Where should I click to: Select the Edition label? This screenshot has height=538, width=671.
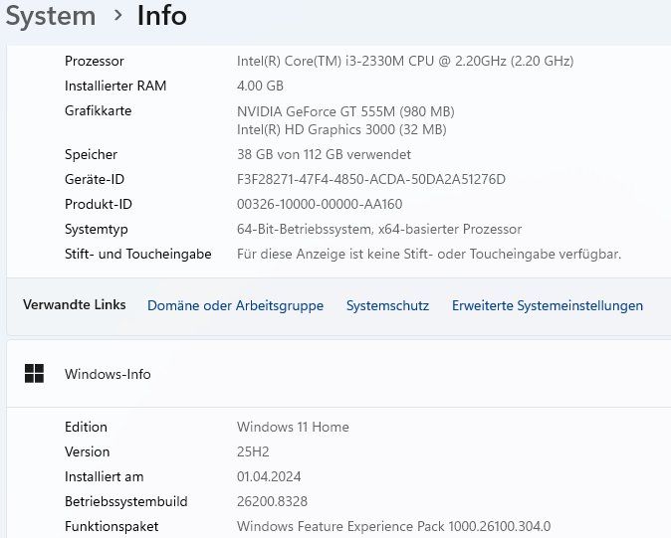tap(86, 427)
